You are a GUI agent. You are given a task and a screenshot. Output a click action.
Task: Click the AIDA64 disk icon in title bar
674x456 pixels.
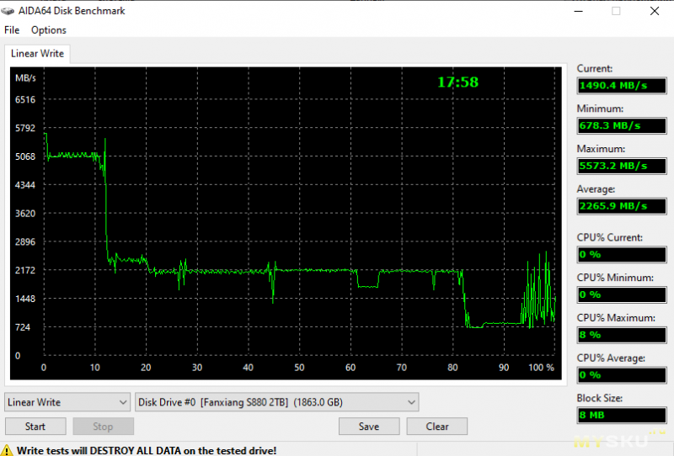(x=8, y=11)
